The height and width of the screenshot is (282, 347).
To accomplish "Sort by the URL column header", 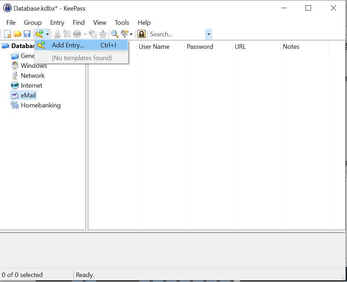I will tap(256, 47).
